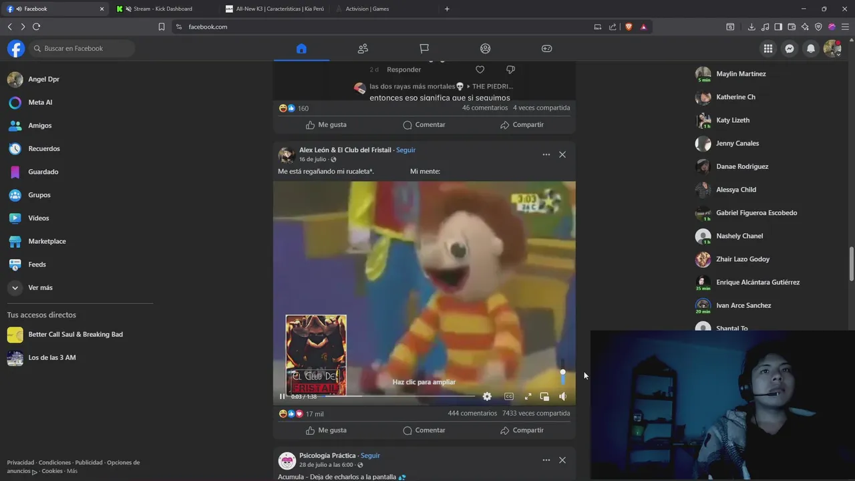Viewport: 855px width, 481px height.
Task: Open Guardado in left sidebar
Action: [x=79, y=172]
